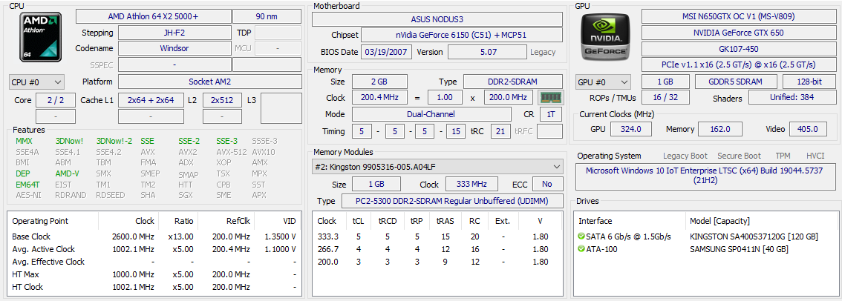The width and height of the screenshot is (842, 301).
Task: Open the GPU #0 selector dropdown
Action: pyautogui.click(x=603, y=82)
